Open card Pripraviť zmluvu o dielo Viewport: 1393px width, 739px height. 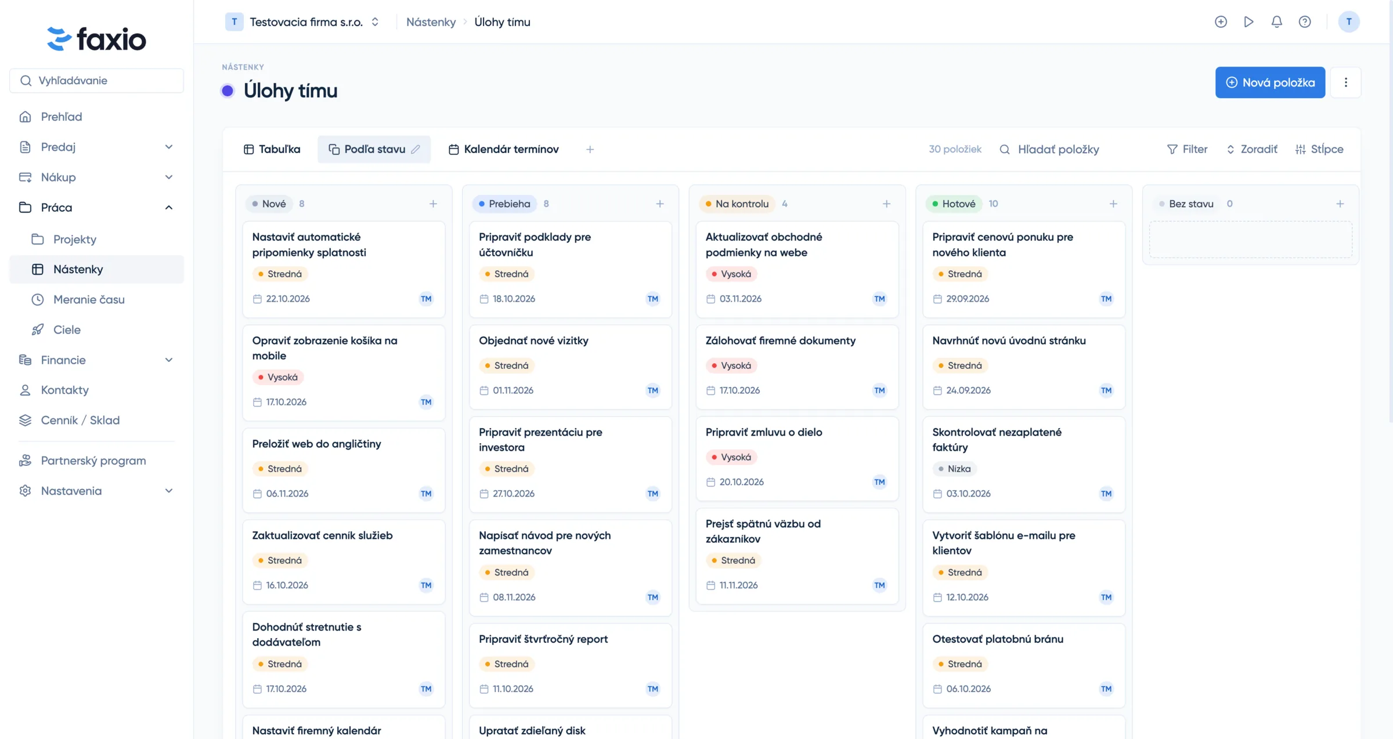point(797,458)
